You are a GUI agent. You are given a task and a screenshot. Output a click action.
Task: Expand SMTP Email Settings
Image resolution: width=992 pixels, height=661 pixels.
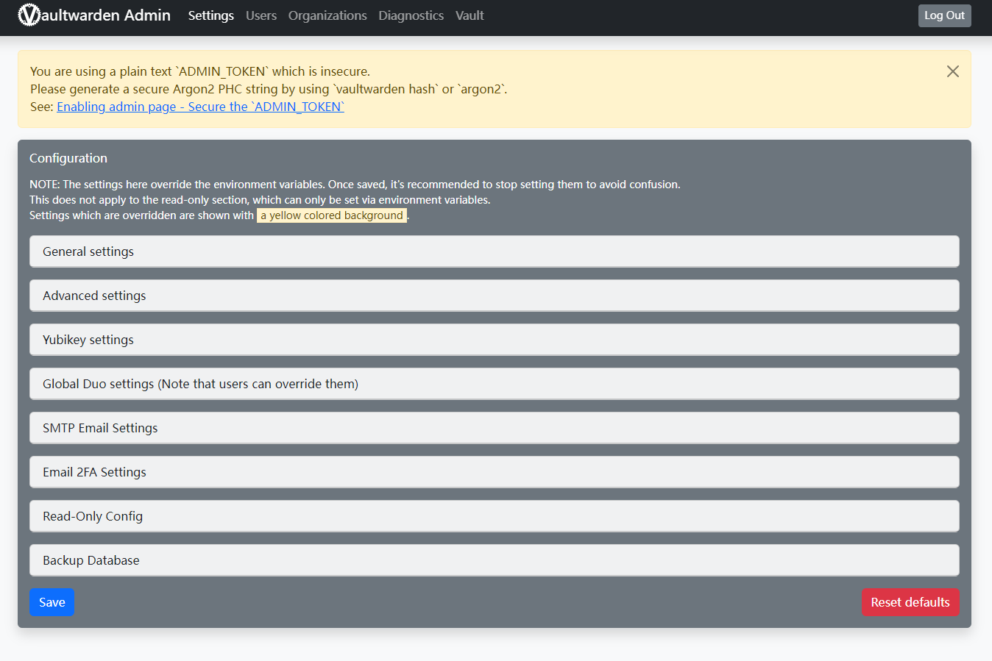[494, 428]
